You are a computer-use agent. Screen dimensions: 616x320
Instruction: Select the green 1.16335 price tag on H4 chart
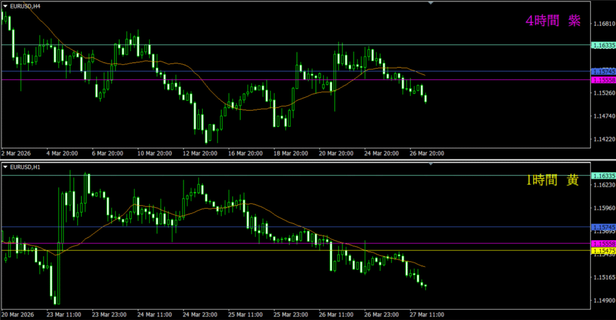603,45
